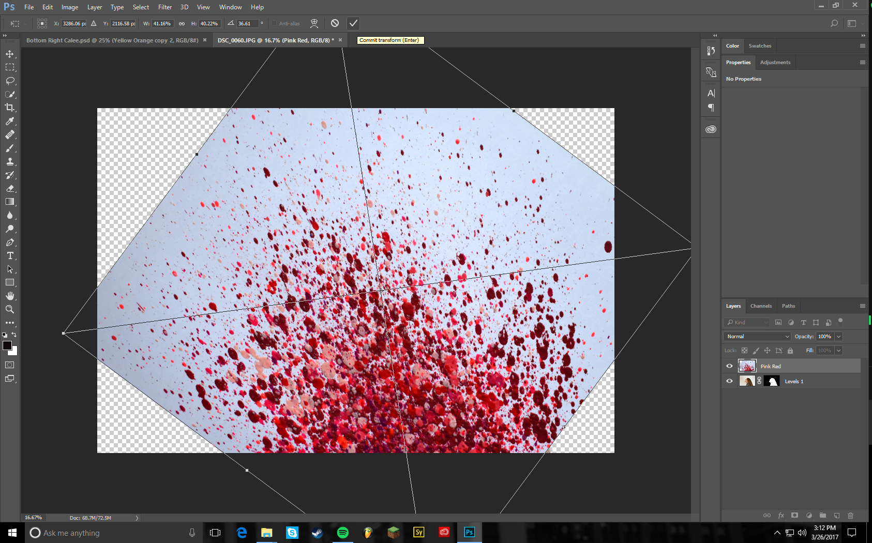872x543 pixels.
Task: Select the Pen tool
Action: click(10, 242)
